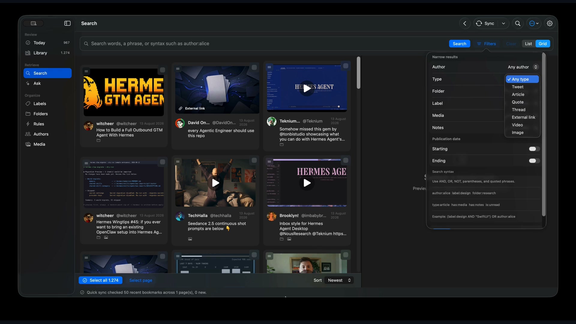Click the Filters panel vertical scrollbar
The height and width of the screenshot is (324, 576).
(544, 134)
